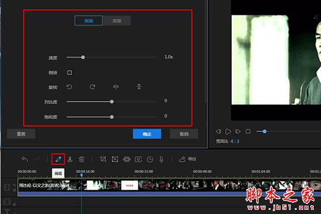Click the blue playhead on the timeline ruler

pyautogui.click(x=81, y=175)
